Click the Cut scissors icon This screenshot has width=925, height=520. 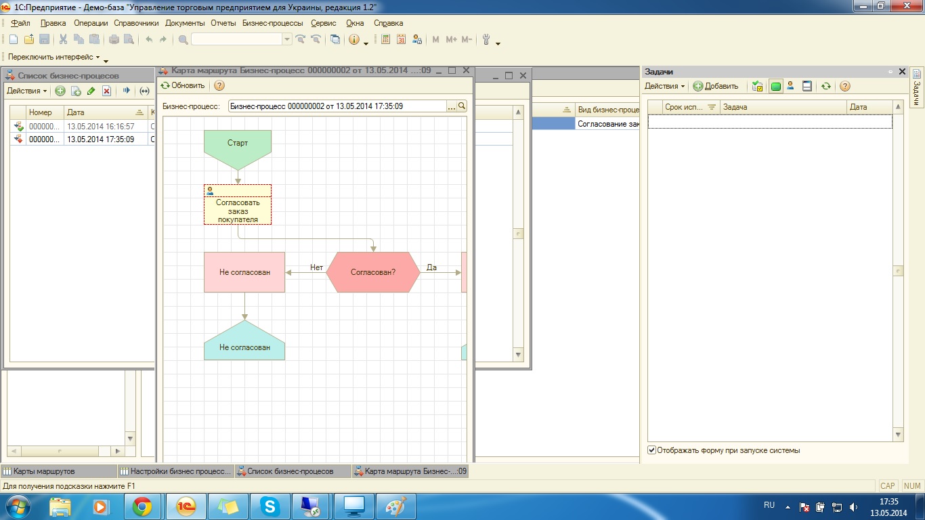click(x=63, y=40)
